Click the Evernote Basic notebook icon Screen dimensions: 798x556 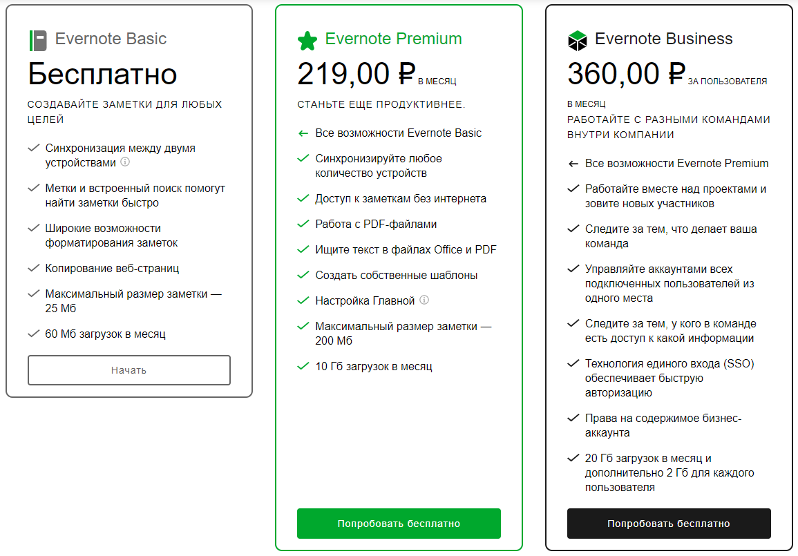[37, 39]
